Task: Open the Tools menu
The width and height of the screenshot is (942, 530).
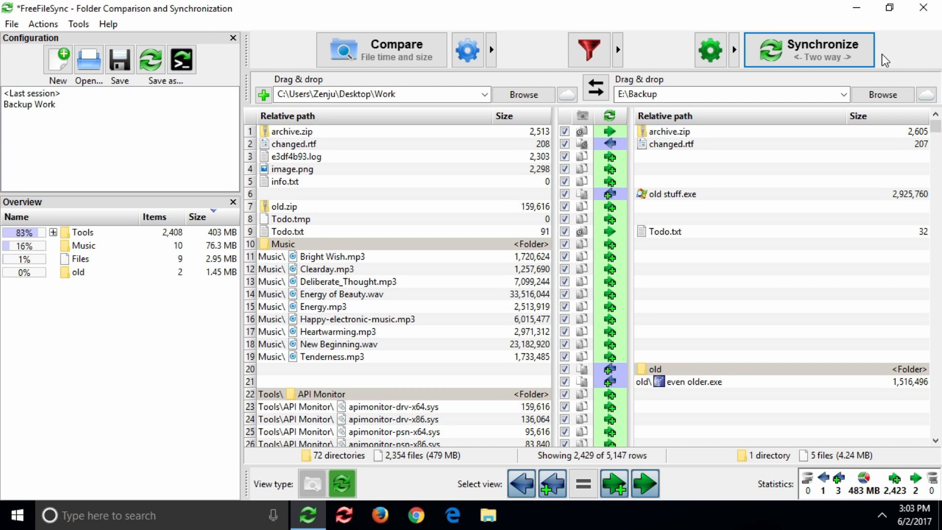Action: (78, 24)
